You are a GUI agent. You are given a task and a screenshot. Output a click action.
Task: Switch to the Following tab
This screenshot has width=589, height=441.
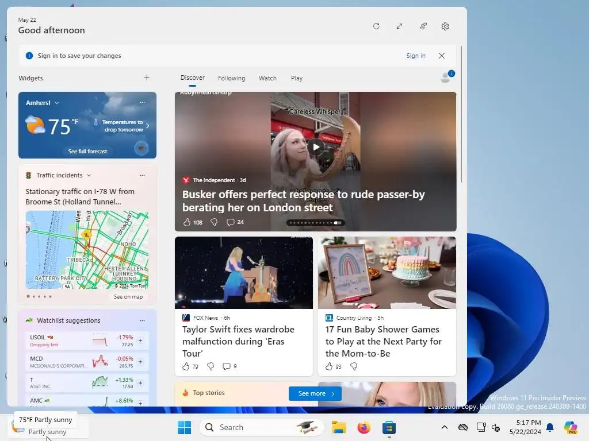(x=231, y=78)
